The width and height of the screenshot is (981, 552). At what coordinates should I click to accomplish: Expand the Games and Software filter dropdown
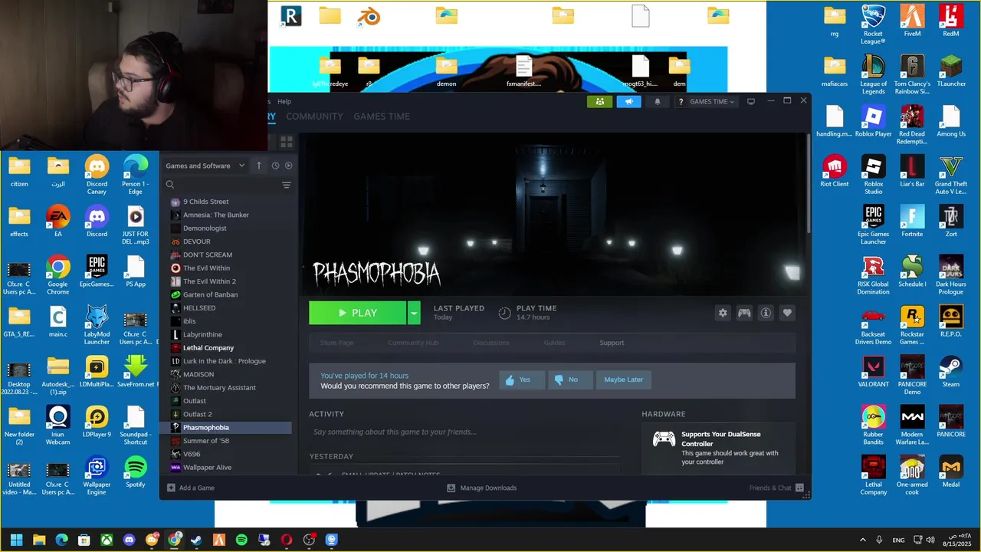tap(205, 166)
